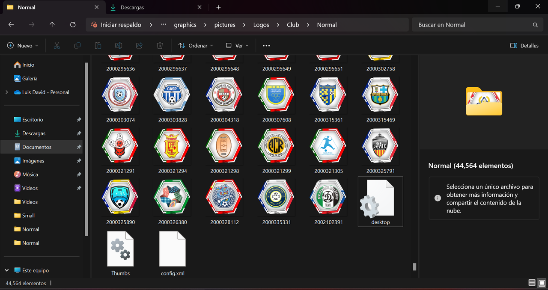Viewport: 548px width, 290px height.
Task: Collapse the Este equipo tree node
Action: point(6,270)
